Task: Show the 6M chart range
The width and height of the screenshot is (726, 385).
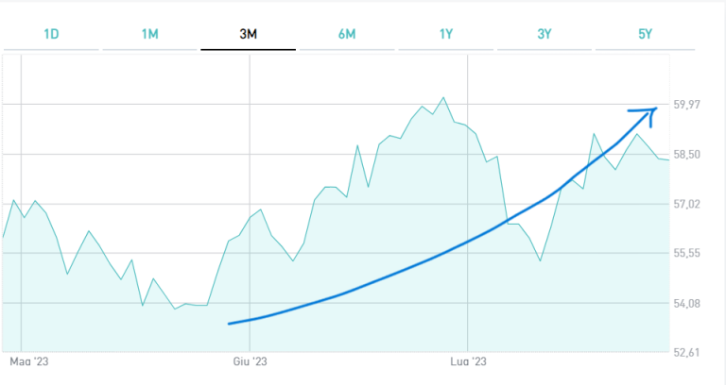Action: click(x=347, y=34)
